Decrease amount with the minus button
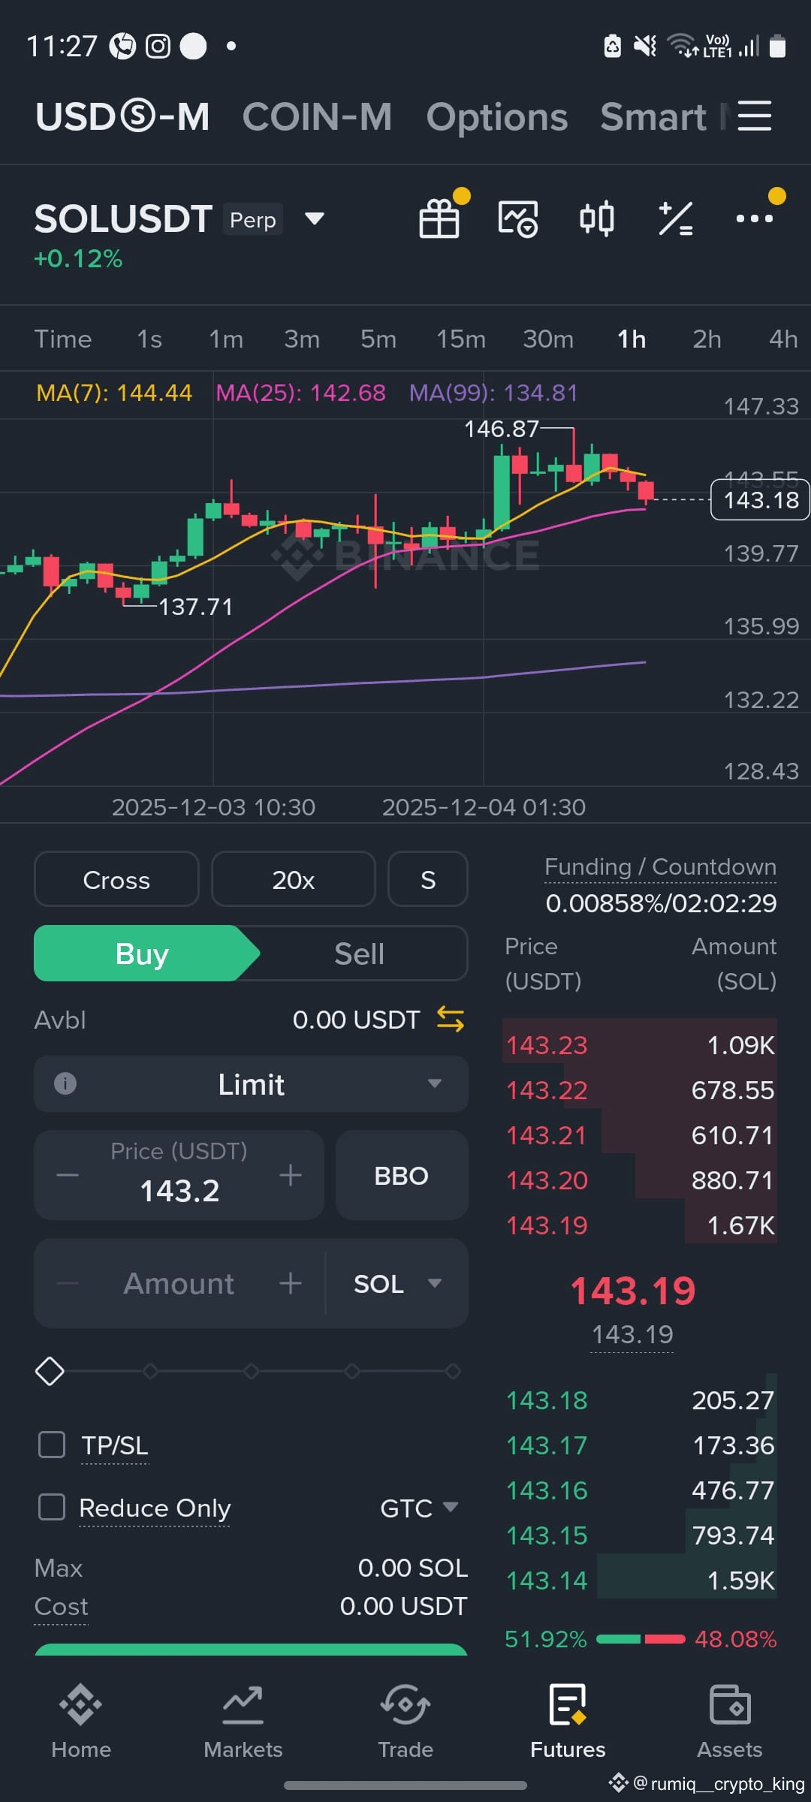The height and width of the screenshot is (1802, 811). pyautogui.click(x=68, y=1283)
